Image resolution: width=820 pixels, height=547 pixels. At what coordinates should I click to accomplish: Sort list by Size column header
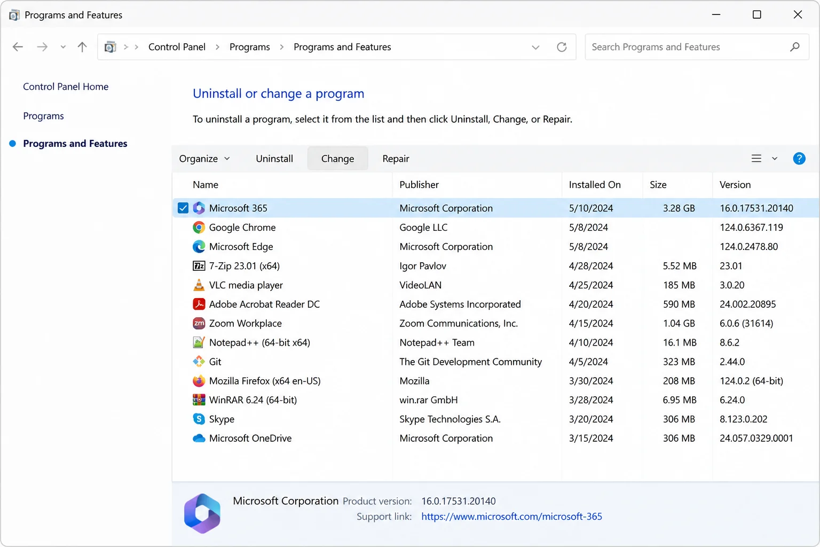point(658,185)
